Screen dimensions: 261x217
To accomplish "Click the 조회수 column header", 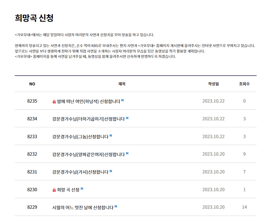I will (244, 84).
